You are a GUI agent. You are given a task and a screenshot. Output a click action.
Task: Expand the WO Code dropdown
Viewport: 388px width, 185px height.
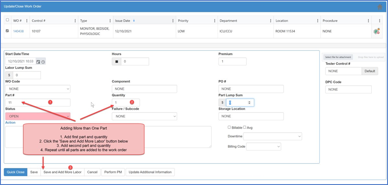38,89
